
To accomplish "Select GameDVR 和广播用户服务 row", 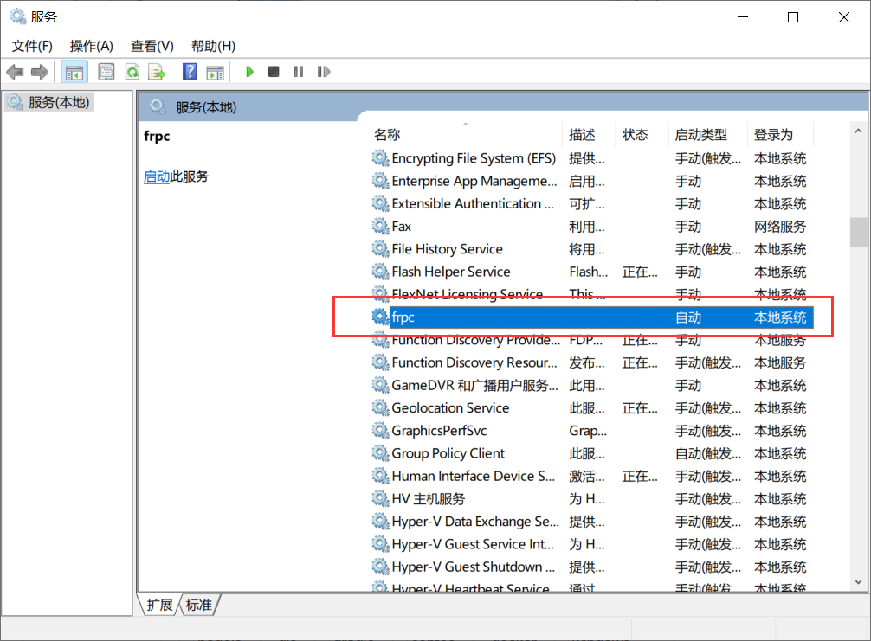I will (591, 385).
